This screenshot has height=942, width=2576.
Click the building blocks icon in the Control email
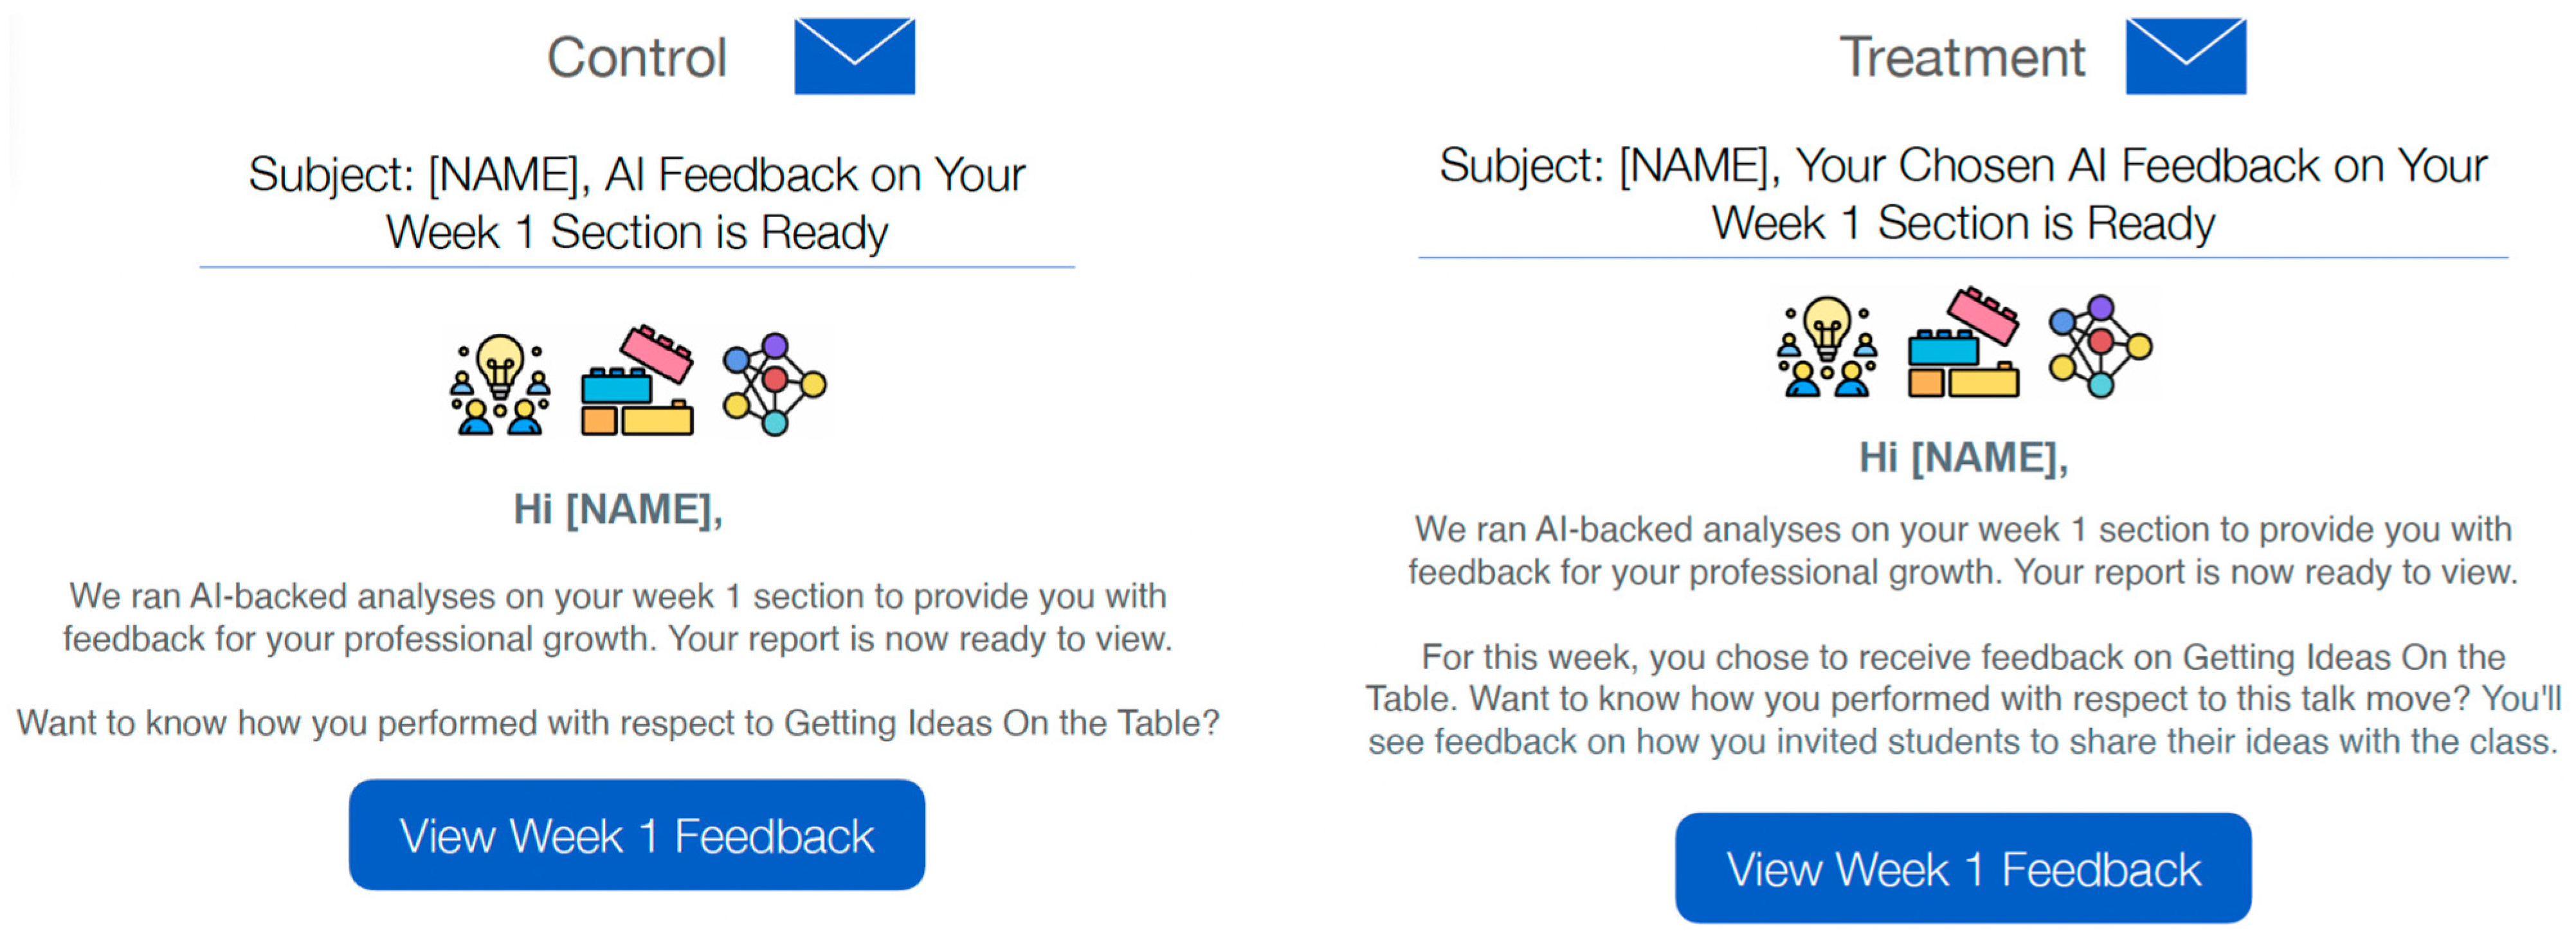tap(637, 382)
